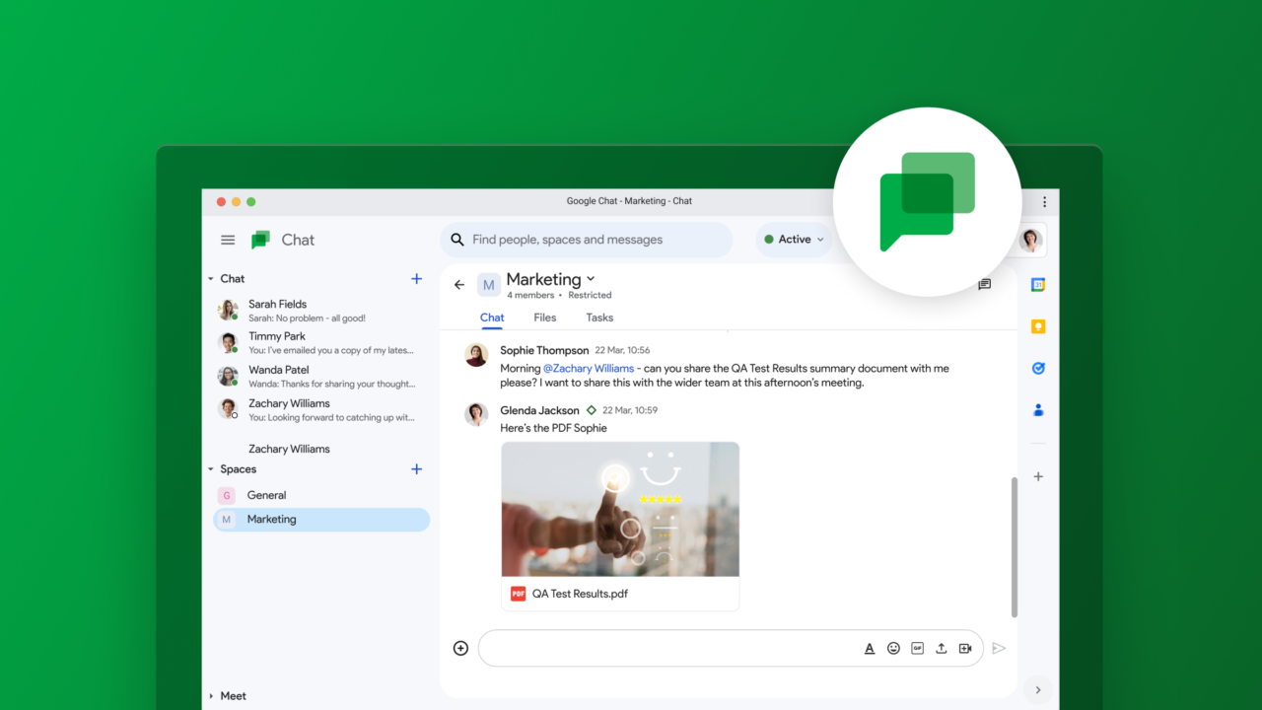Switch to the Chat tab

(492, 318)
